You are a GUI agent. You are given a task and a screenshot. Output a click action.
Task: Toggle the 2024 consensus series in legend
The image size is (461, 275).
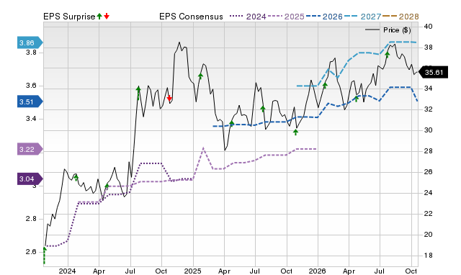tap(248, 17)
